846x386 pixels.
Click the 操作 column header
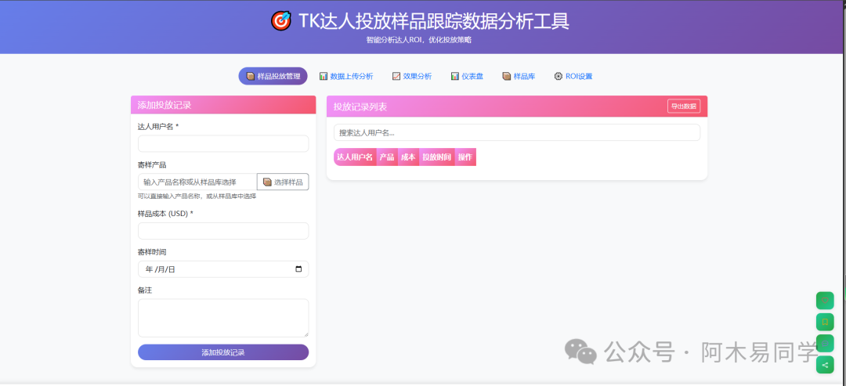(x=465, y=157)
